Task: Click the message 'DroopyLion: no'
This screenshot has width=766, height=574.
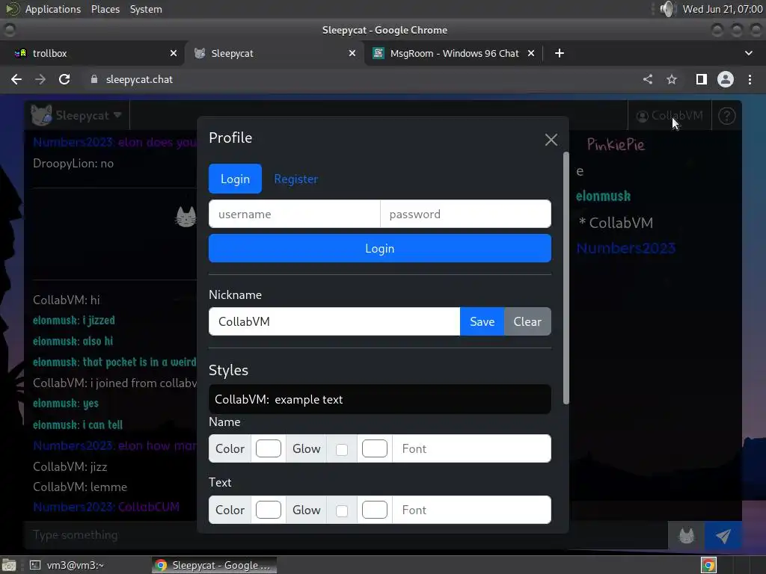Action: coord(73,164)
